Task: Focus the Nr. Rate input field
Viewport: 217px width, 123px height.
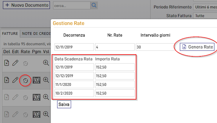Action: [x=115, y=47]
